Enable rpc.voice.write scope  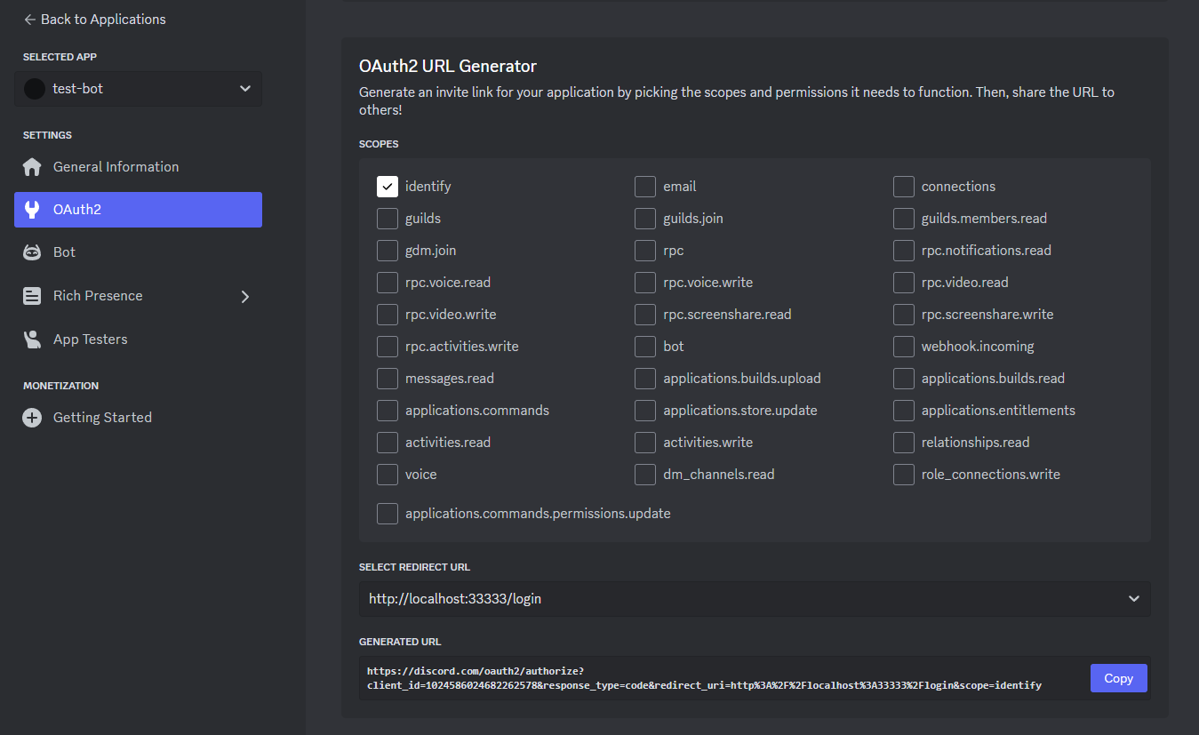(645, 283)
